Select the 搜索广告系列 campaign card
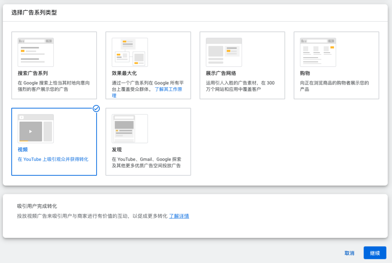Viewport: 392px width, 263px height. pos(54,65)
